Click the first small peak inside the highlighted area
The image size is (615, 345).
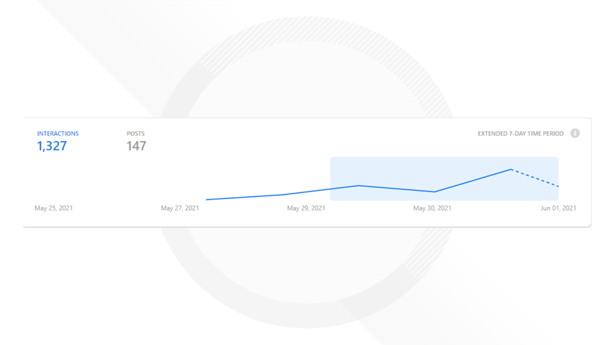tap(359, 186)
